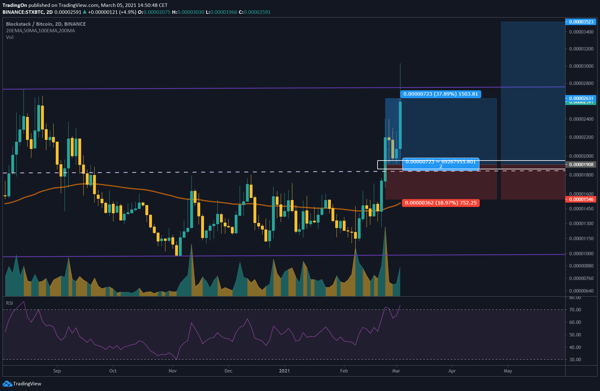The image size is (600, 391).
Task: Click the 0.00002631 blue price label
Action: tap(581, 98)
